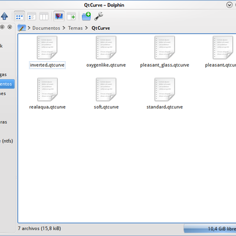Navigate to Documentos in the breadcrumb
Viewport: 236px width, 236px height.
point(46,28)
